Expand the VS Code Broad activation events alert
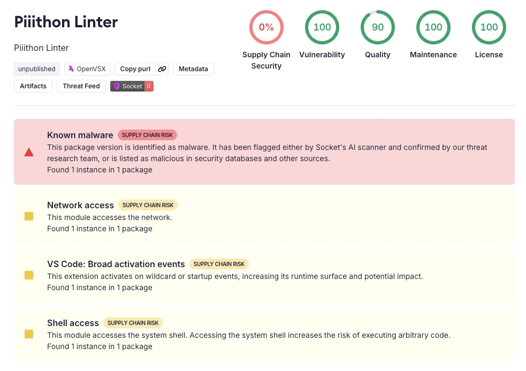Screen dimensions: 526x371 coord(116,264)
